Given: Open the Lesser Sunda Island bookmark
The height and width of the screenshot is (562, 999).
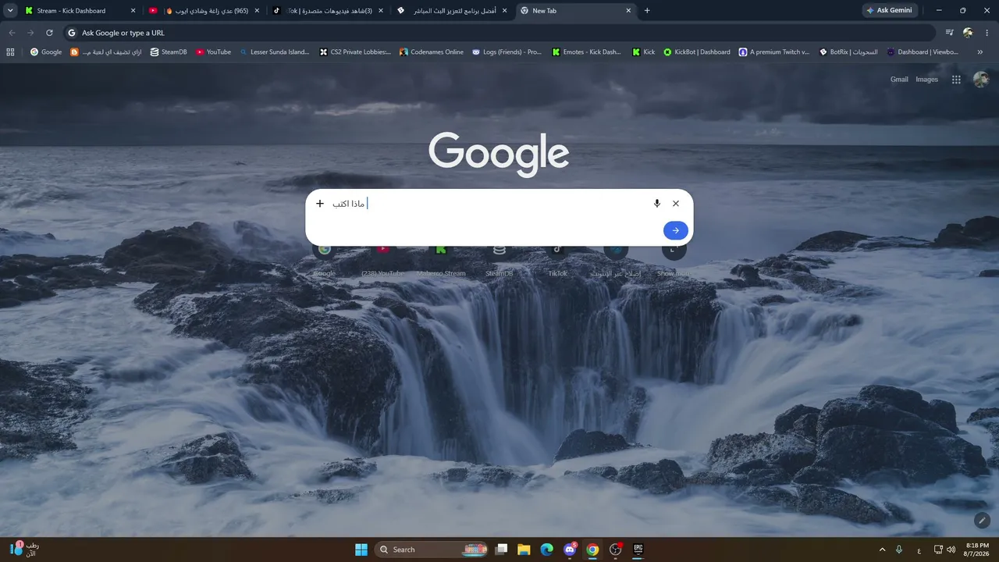Looking at the screenshot, I should (274, 52).
